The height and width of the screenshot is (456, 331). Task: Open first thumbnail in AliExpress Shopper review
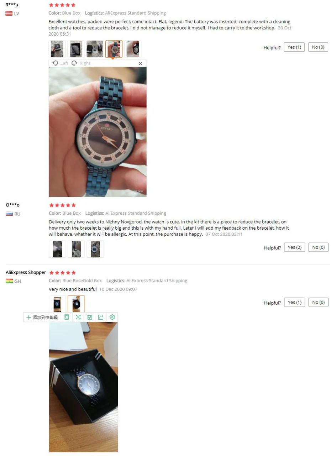(x=57, y=304)
